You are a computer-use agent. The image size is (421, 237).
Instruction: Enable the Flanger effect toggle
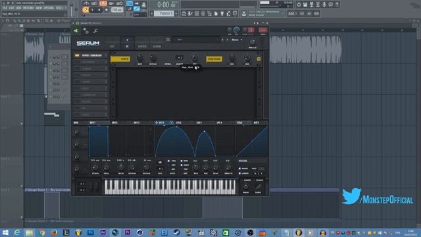[x=77, y=68]
